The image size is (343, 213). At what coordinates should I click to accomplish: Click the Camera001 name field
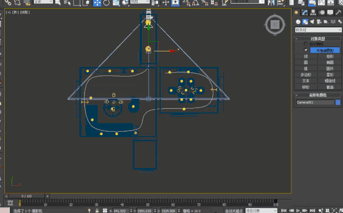pos(315,102)
